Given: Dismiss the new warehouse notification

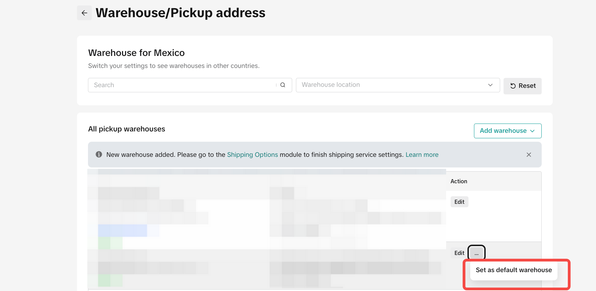Looking at the screenshot, I should point(529,155).
